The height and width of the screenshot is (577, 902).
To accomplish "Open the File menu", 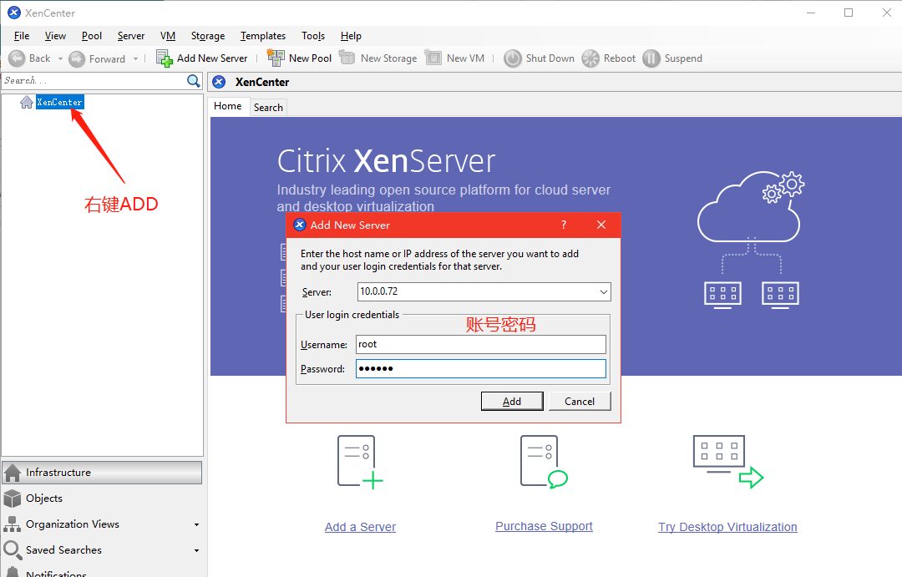I will point(22,36).
